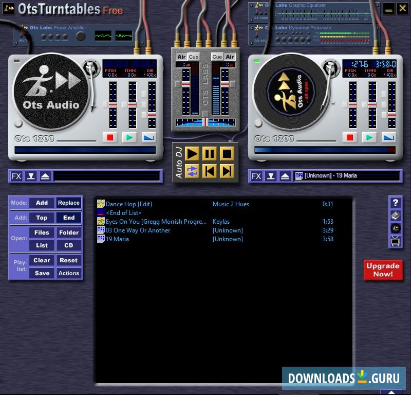
Task: Click the left deck pitch slider
Action: coord(113,105)
